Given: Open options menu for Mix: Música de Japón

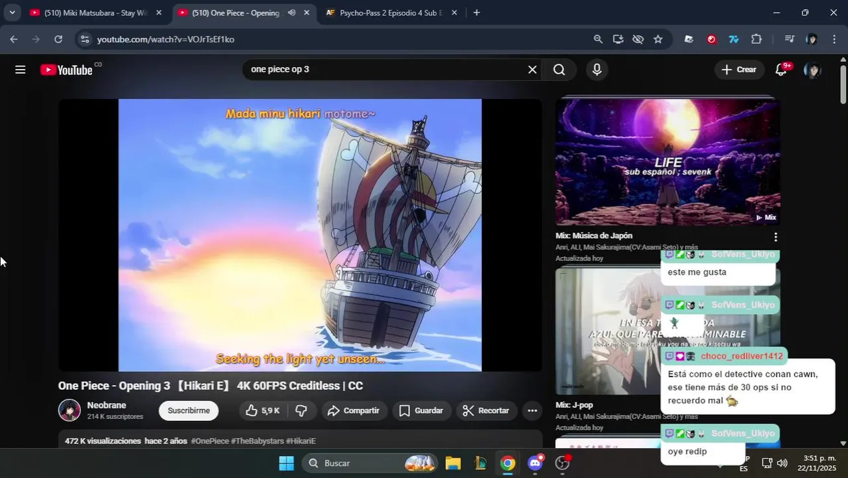Looking at the screenshot, I should click(x=775, y=237).
